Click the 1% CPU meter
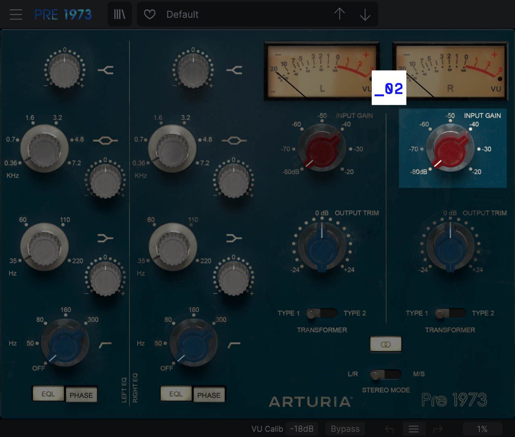Viewport: 515px width, 437px height. click(x=482, y=429)
